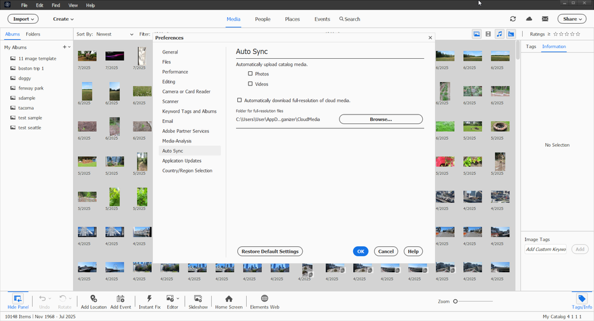Select Performance preferences category

[175, 71]
